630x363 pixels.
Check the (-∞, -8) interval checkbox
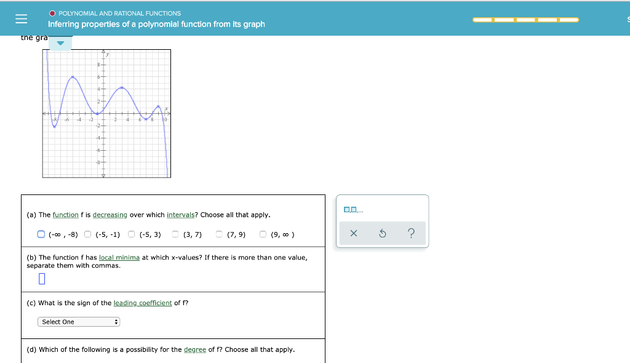tap(41, 233)
